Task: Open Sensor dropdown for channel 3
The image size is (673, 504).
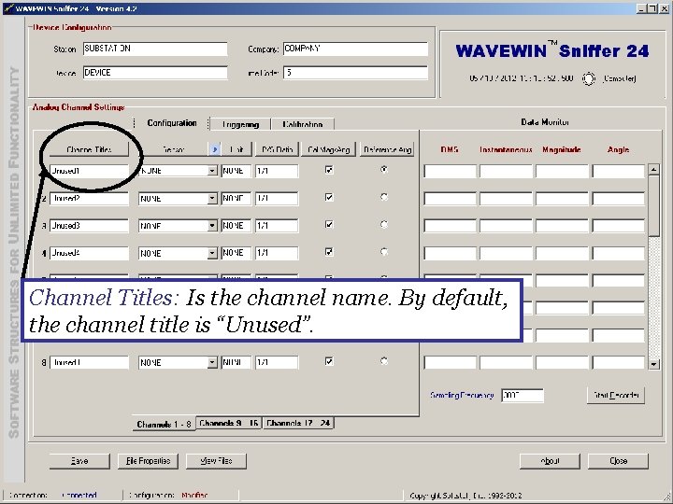Action: click(x=212, y=226)
